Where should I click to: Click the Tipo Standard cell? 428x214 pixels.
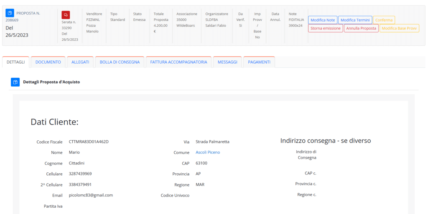click(117, 17)
